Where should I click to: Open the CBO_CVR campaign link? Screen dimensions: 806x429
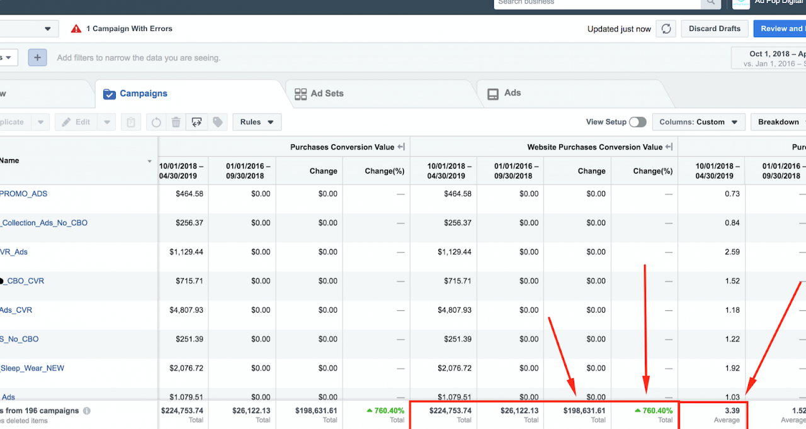[x=23, y=281]
